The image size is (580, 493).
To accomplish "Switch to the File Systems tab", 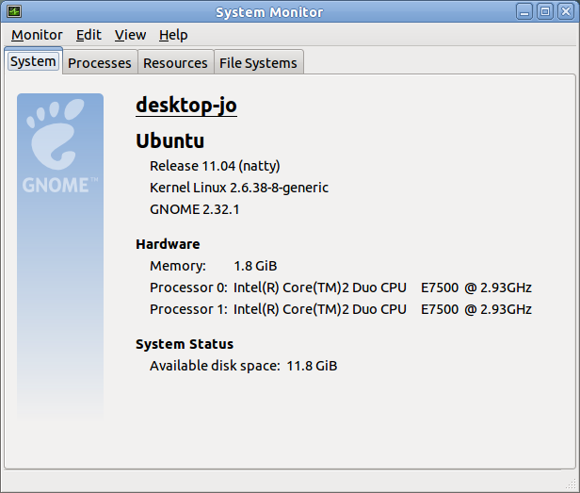I will click(x=258, y=62).
